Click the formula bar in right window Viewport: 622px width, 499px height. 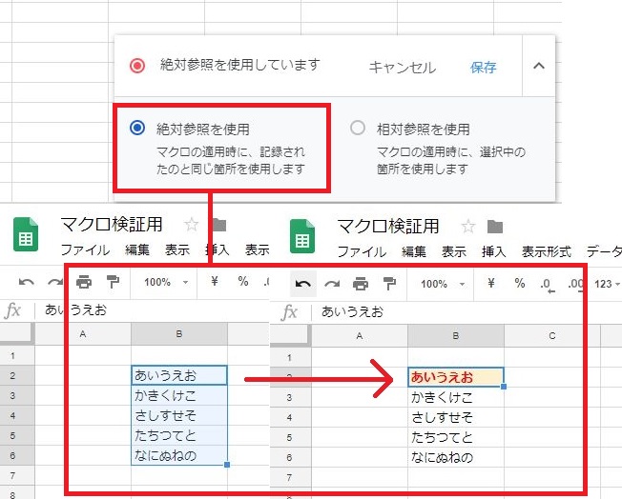click(468, 312)
